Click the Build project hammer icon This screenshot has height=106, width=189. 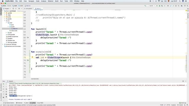tap(145, 6)
